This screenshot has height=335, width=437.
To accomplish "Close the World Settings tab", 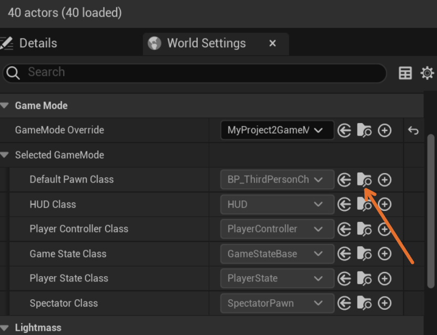I will click(x=272, y=44).
